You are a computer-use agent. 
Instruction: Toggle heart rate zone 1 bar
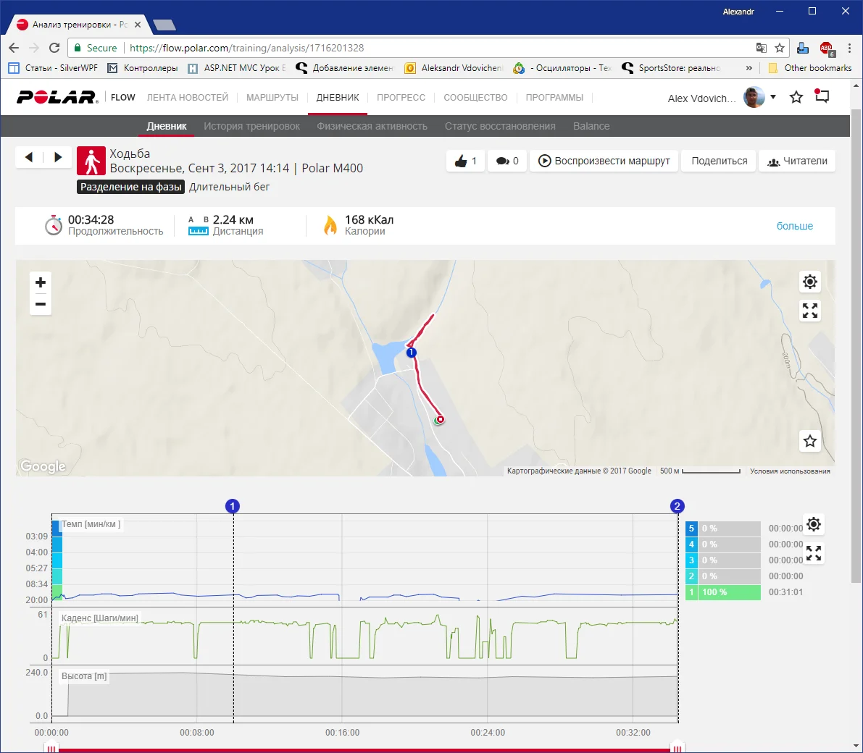pyautogui.click(x=722, y=592)
